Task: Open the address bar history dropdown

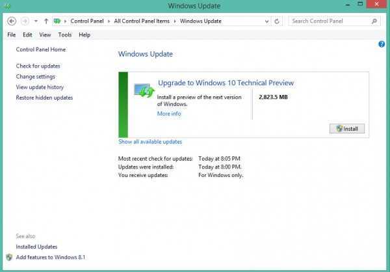Action: (x=266, y=21)
